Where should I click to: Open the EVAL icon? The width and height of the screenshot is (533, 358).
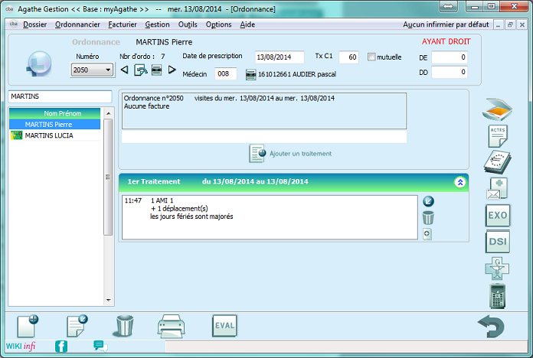click(x=224, y=325)
